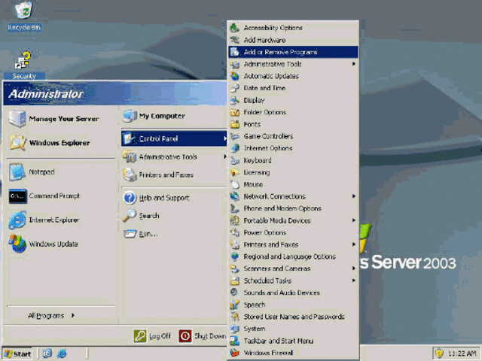Click the Search magnifier entry
Viewport: 482px width, 361px height.
pyautogui.click(x=174, y=216)
